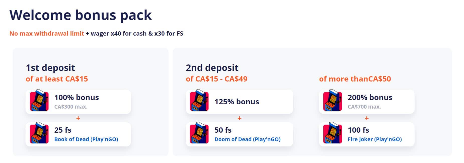Click the of CA$15 - CA$49 label
464x163 pixels.
[x=216, y=79]
